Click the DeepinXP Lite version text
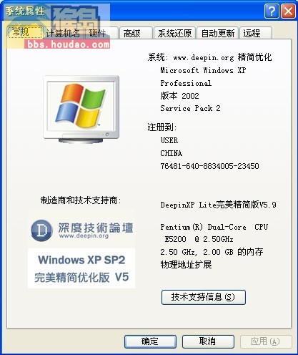 (218, 205)
